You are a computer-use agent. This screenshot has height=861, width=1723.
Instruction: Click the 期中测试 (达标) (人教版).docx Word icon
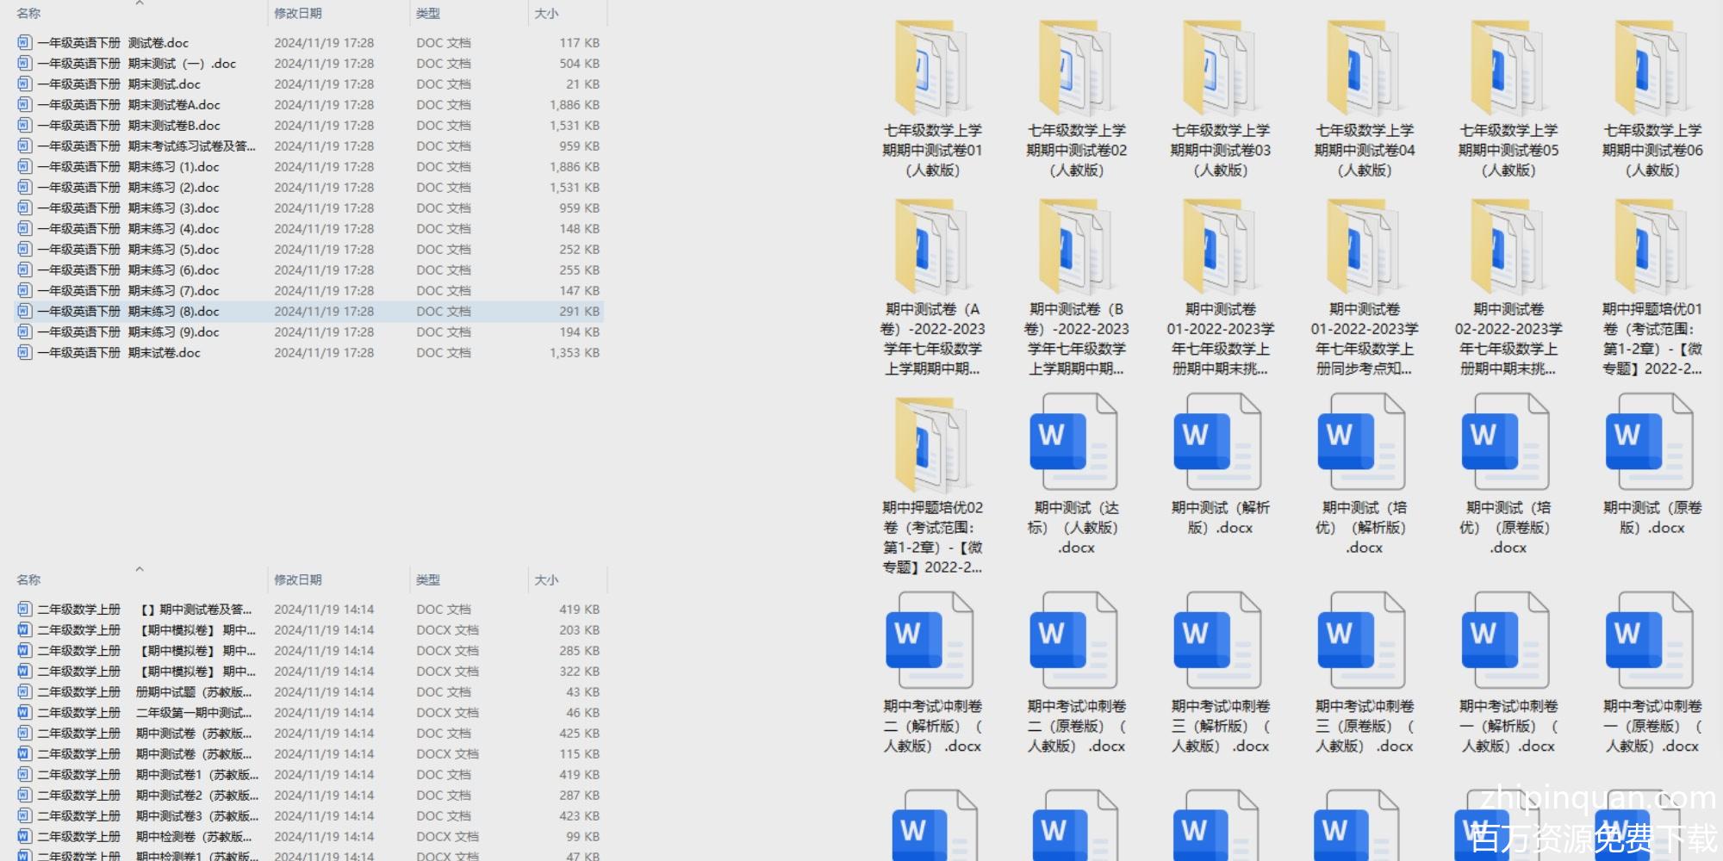click(x=1076, y=443)
